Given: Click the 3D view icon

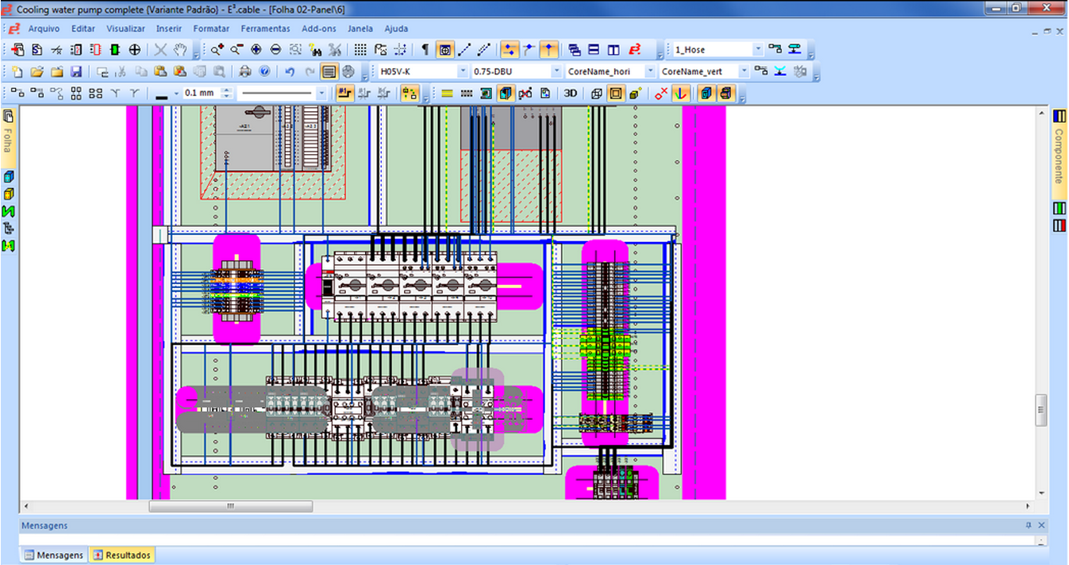Looking at the screenshot, I should [570, 93].
